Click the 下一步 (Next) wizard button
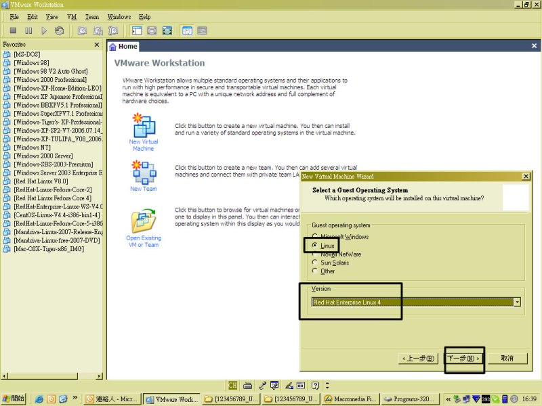The height and width of the screenshot is (406, 542). 463,359
